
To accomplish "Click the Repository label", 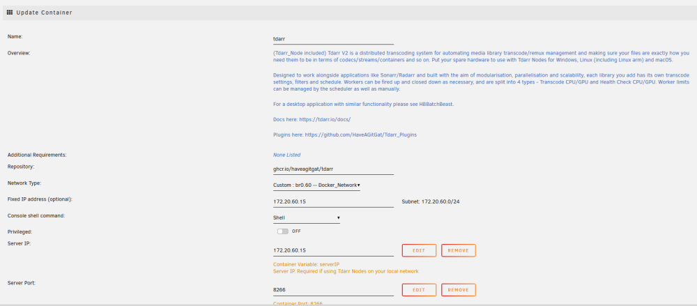I will tap(21, 167).
